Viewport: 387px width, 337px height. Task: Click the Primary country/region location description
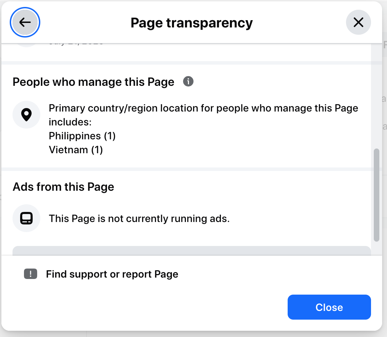pos(203,108)
